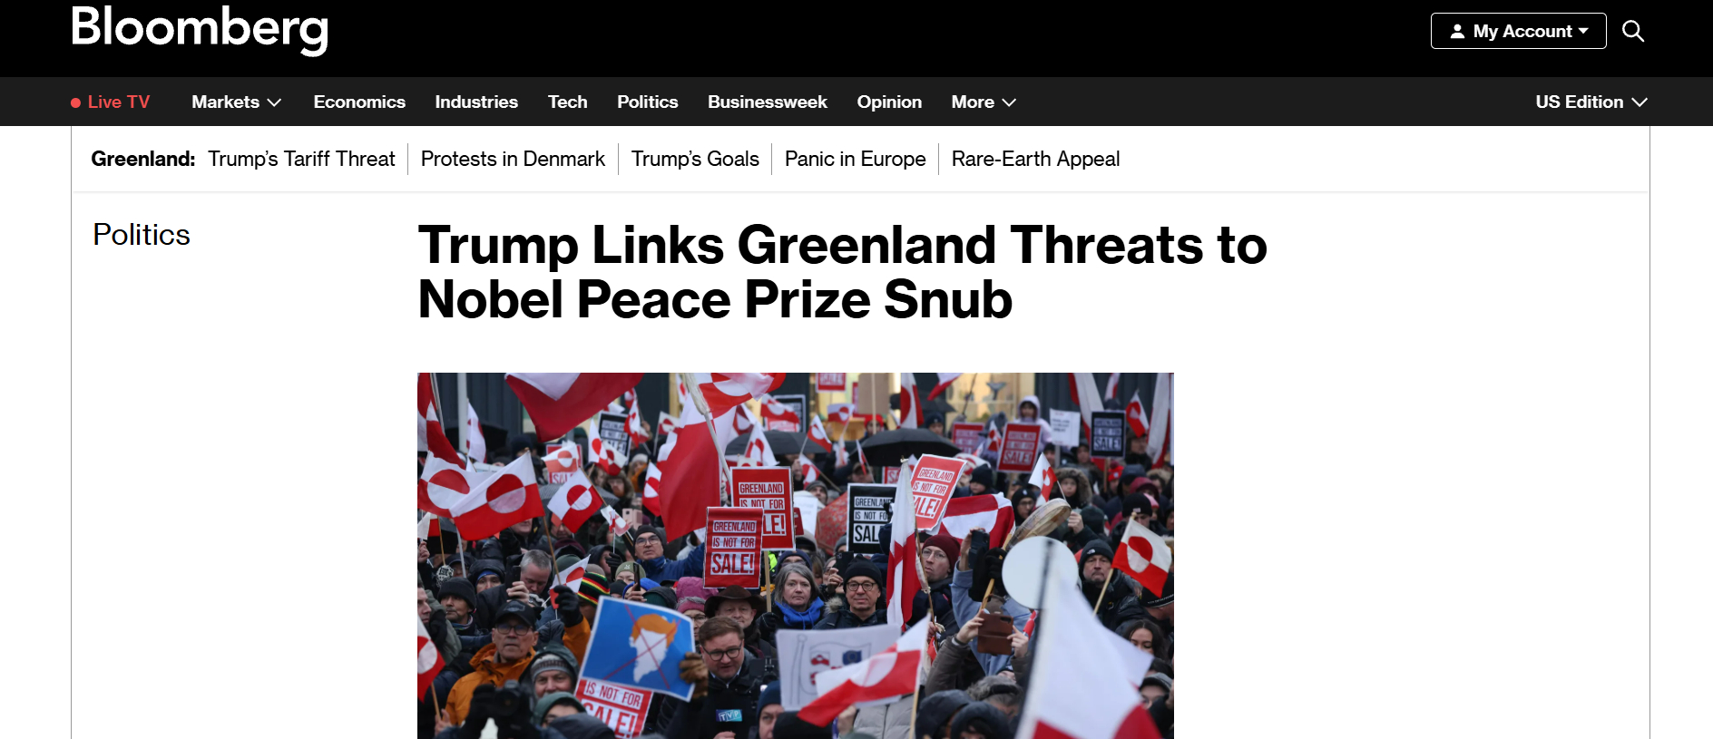Click the red Live TV dot icon
The height and width of the screenshot is (739, 1713).
pyautogui.click(x=76, y=103)
